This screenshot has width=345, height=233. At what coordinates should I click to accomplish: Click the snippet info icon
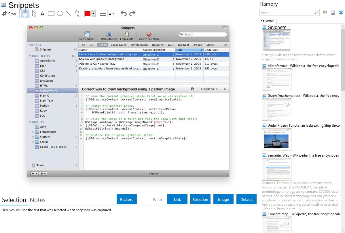[x=192, y=89]
